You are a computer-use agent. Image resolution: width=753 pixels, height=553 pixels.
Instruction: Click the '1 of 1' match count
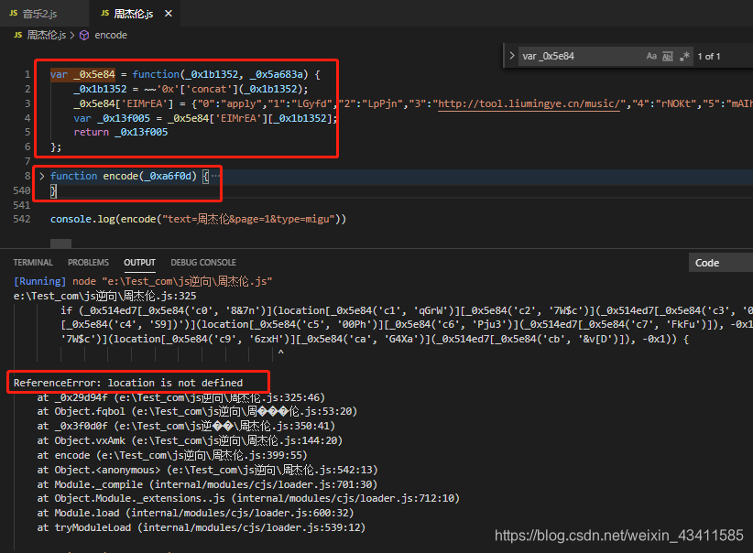pos(709,56)
